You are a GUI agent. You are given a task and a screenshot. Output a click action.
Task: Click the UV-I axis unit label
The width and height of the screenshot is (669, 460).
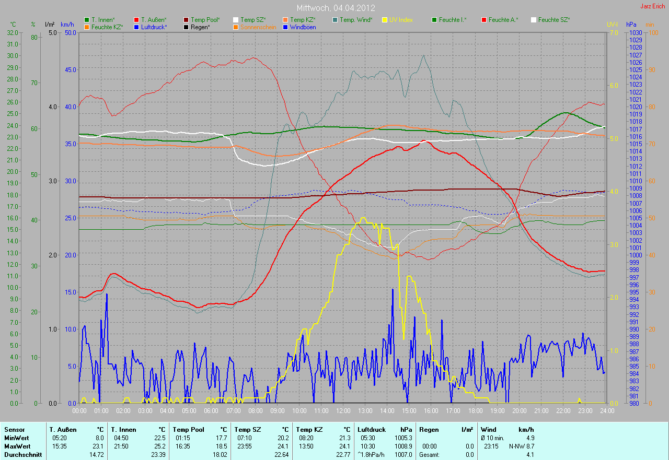pyautogui.click(x=612, y=25)
